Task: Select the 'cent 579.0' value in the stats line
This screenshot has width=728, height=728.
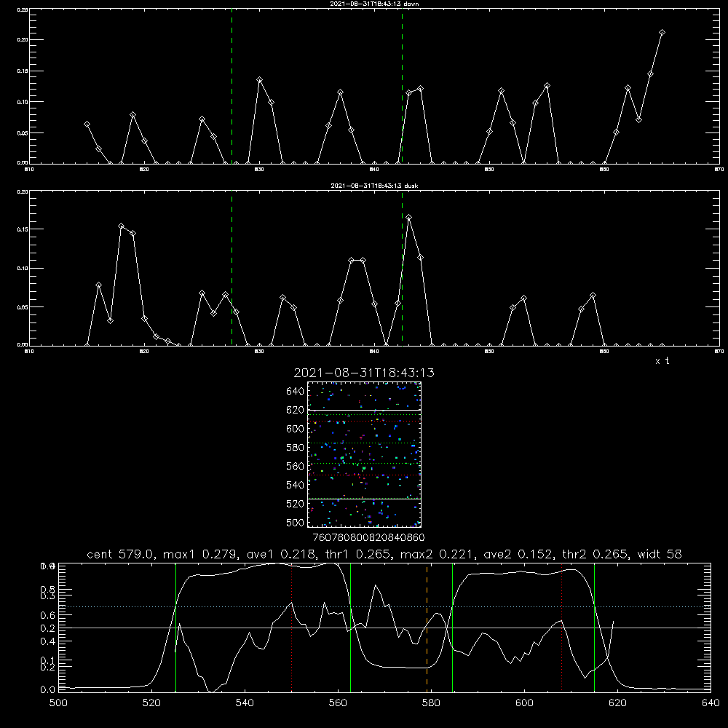Action: coord(120,554)
